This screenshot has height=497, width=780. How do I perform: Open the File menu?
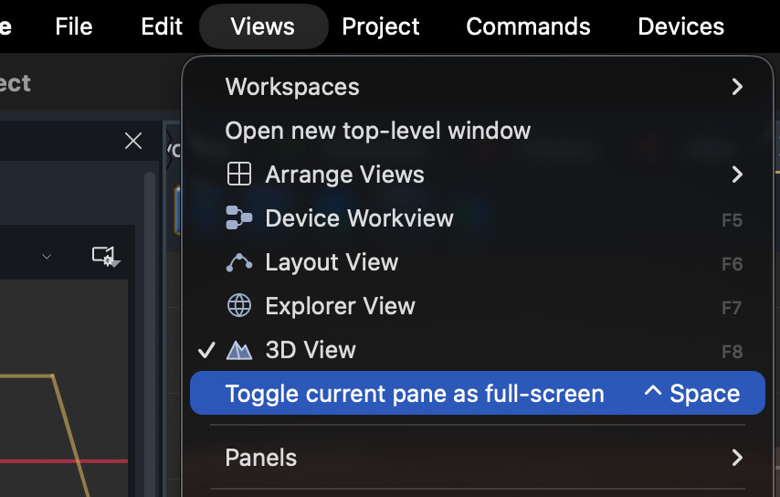pos(74,26)
